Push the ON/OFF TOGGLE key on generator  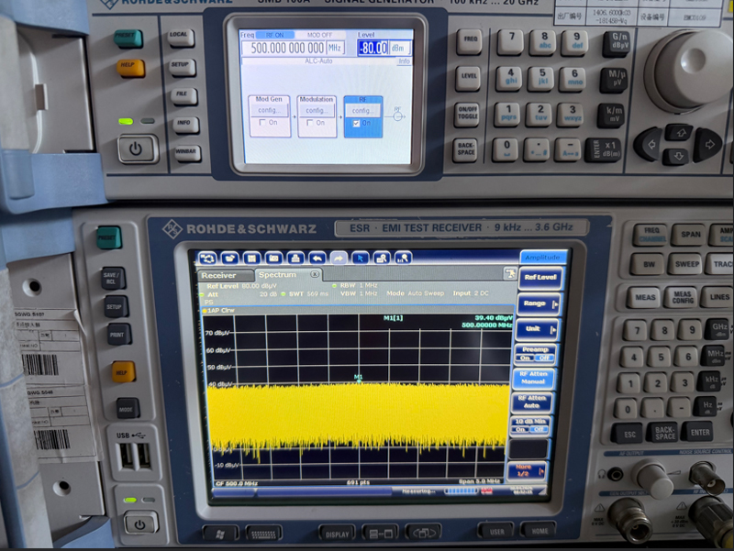coord(467,115)
